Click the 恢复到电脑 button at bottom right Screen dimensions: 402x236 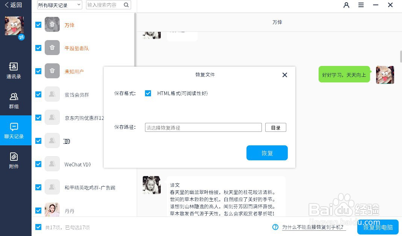377,227
